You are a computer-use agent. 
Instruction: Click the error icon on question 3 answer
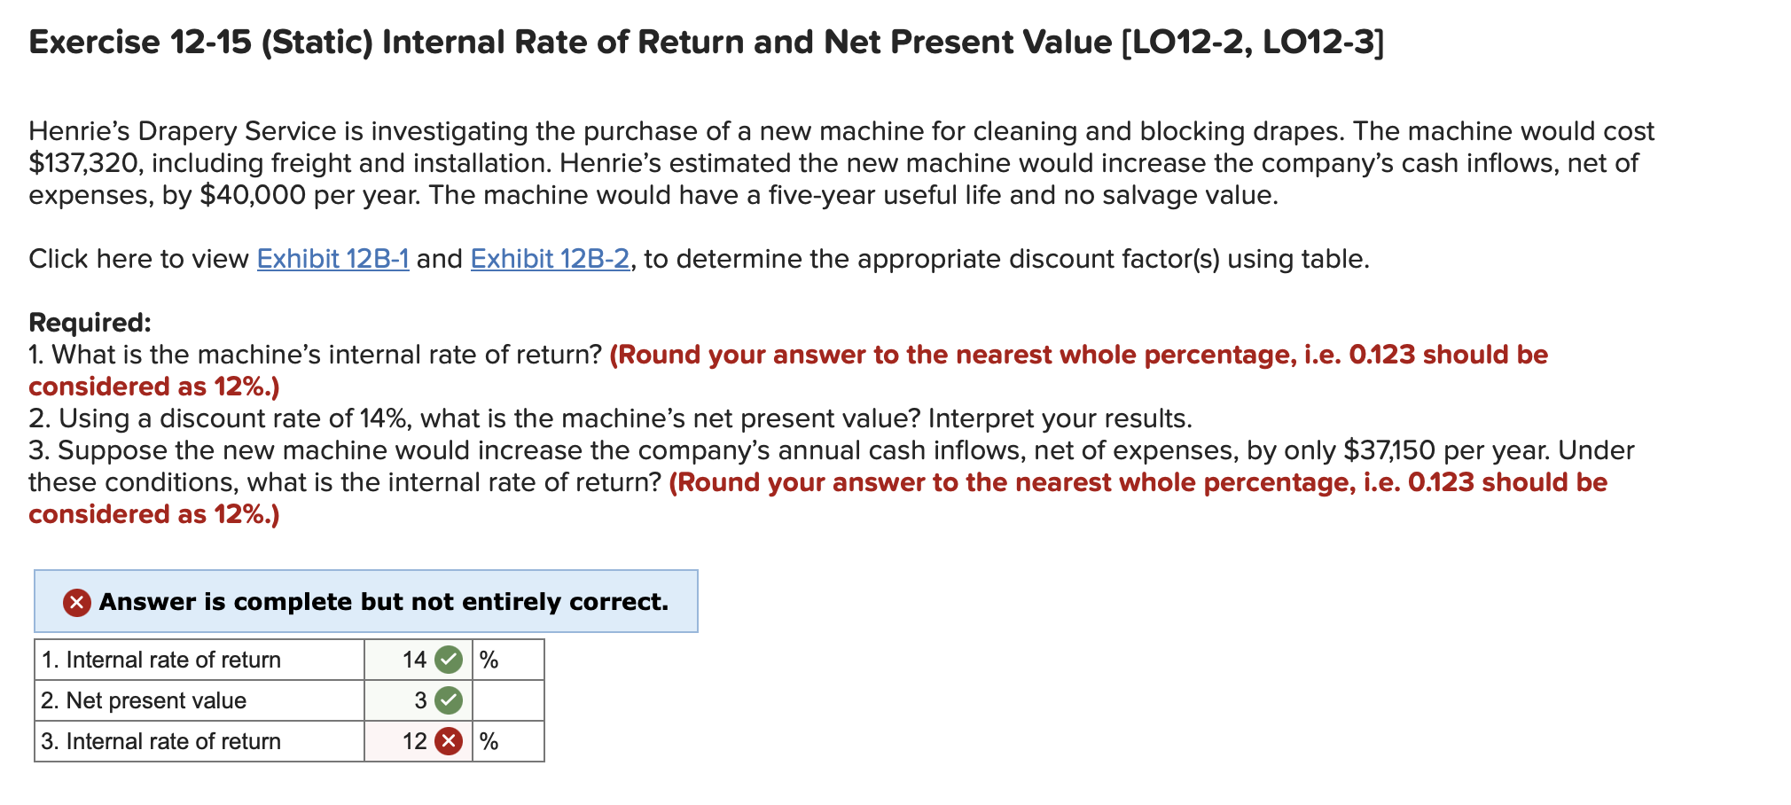[x=448, y=741]
